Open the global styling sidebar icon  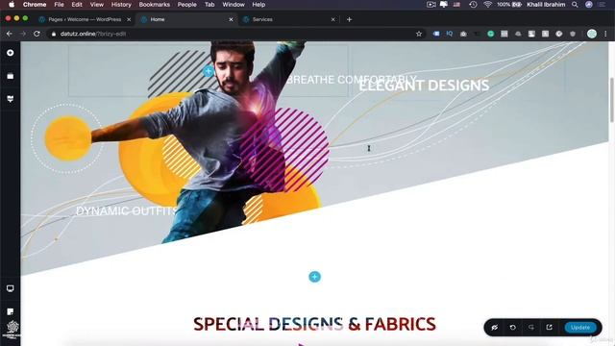(11, 98)
